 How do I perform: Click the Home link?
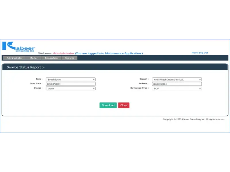point(195,53)
